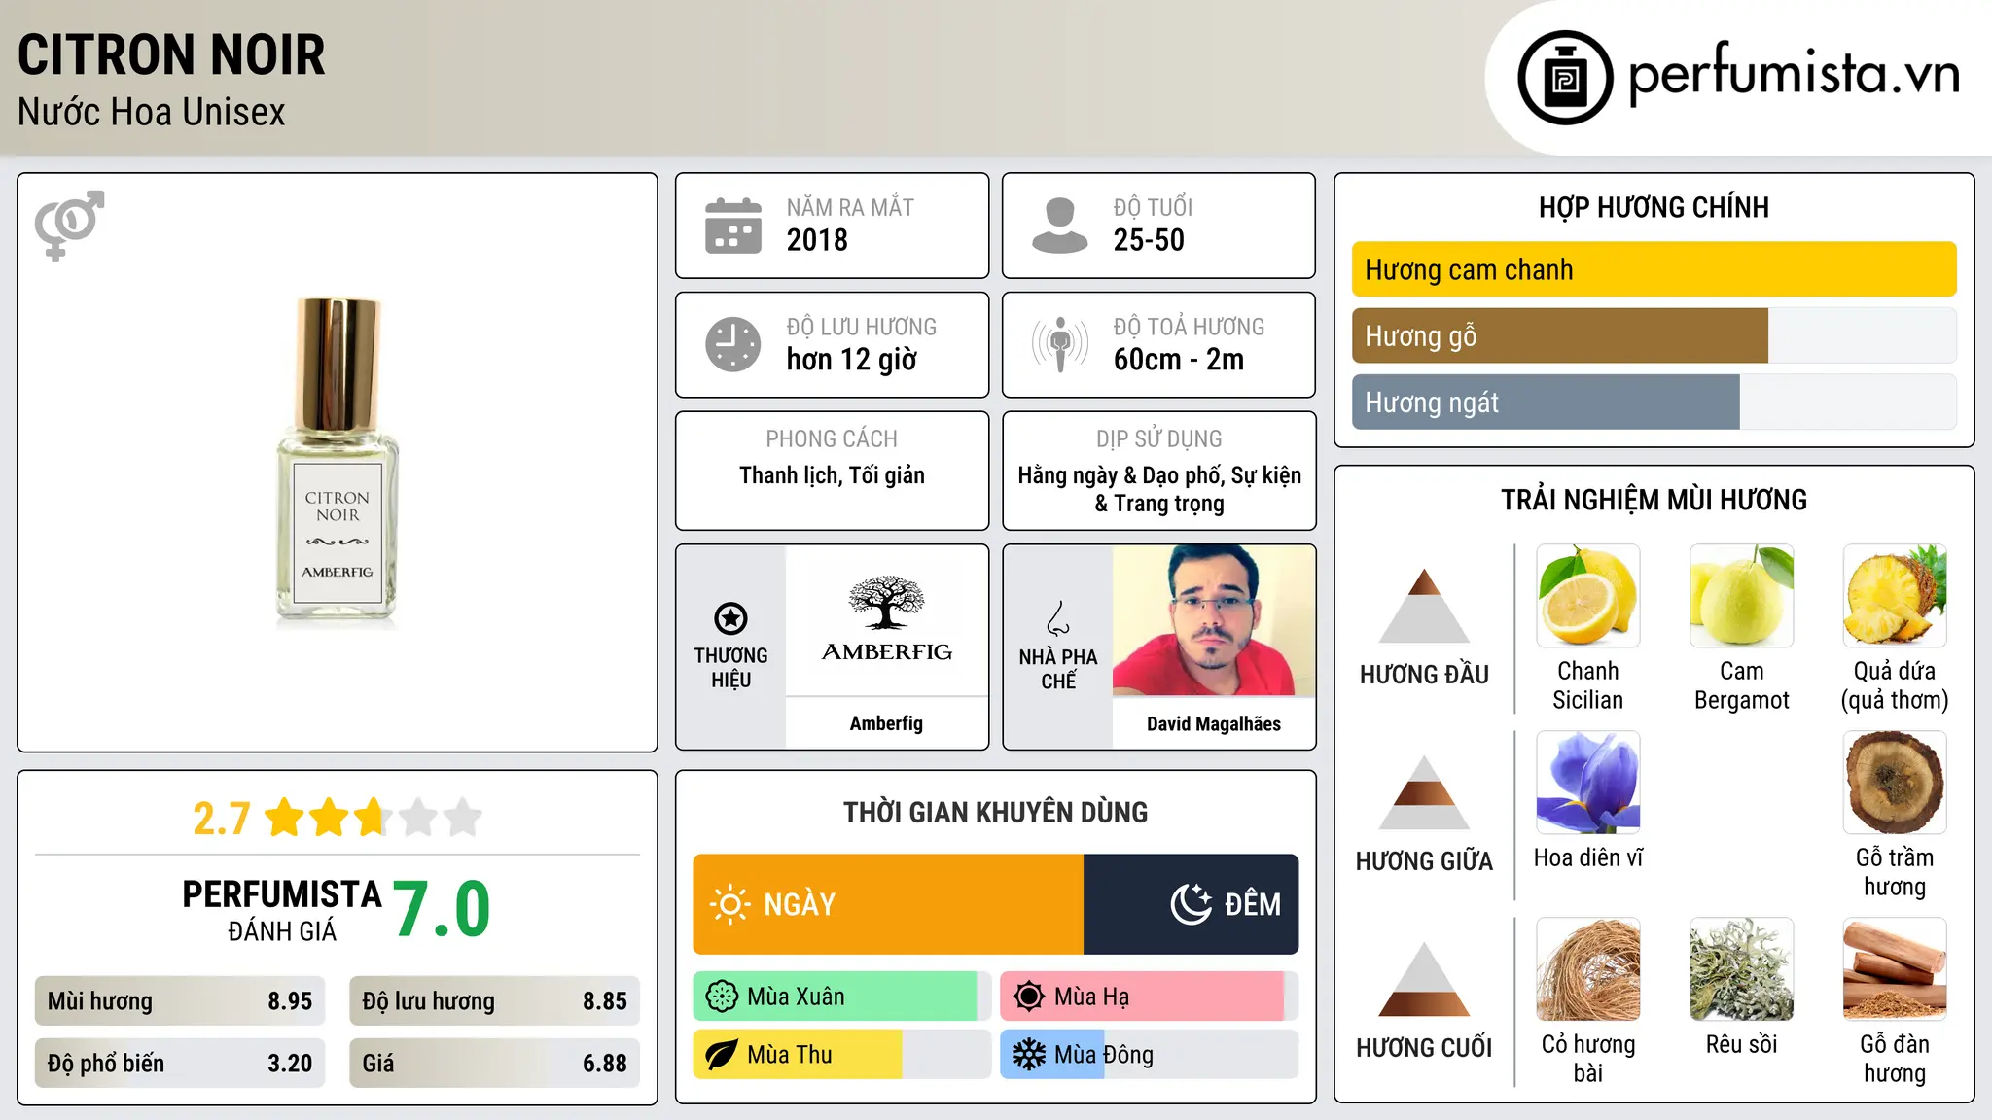Click the style text Thanh lịch, Tối giản

pos(832,475)
